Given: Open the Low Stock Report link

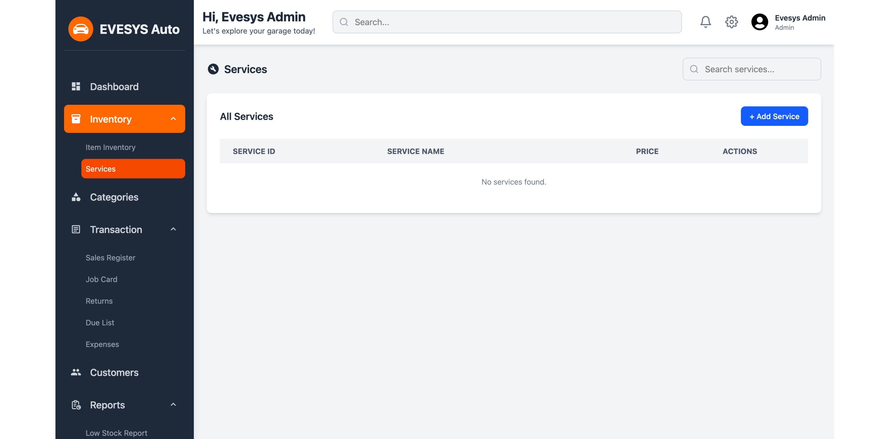Looking at the screenshot, I should pos(116,433).
